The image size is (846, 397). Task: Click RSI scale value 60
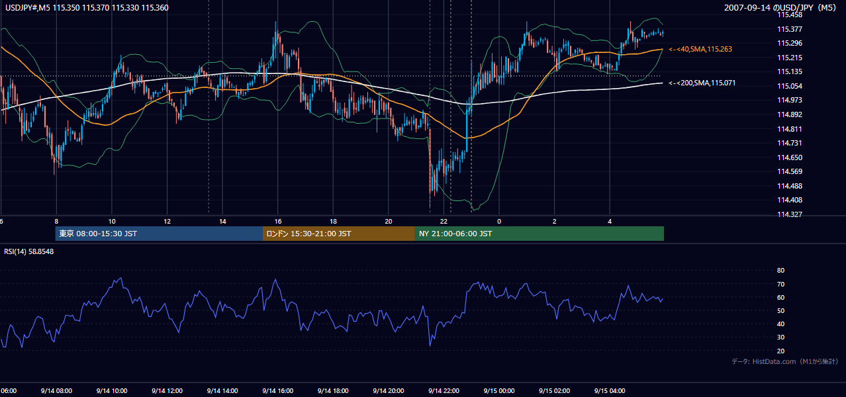(780, 297)
